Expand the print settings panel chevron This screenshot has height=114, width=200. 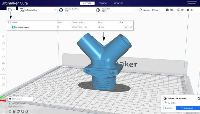[197, 10]
